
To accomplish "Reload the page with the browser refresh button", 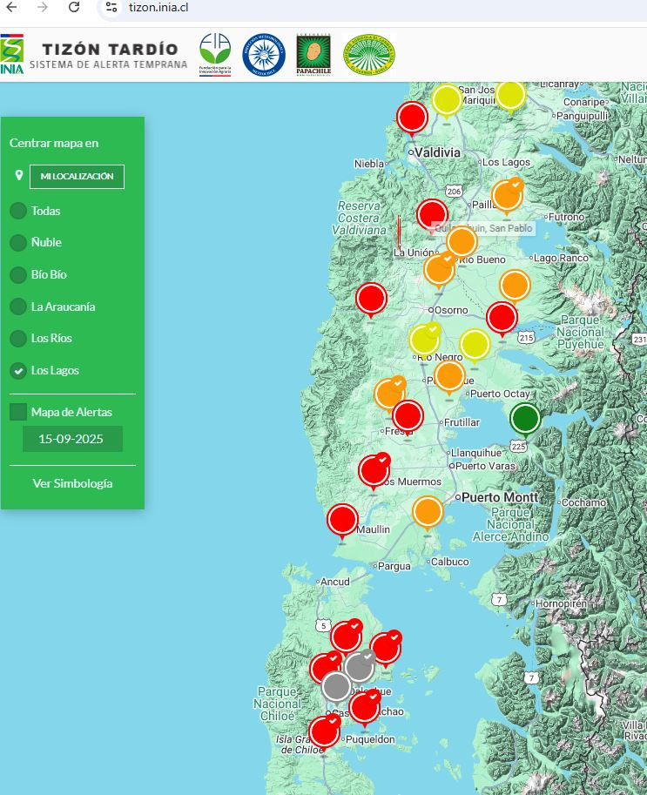I will [74, 8].
